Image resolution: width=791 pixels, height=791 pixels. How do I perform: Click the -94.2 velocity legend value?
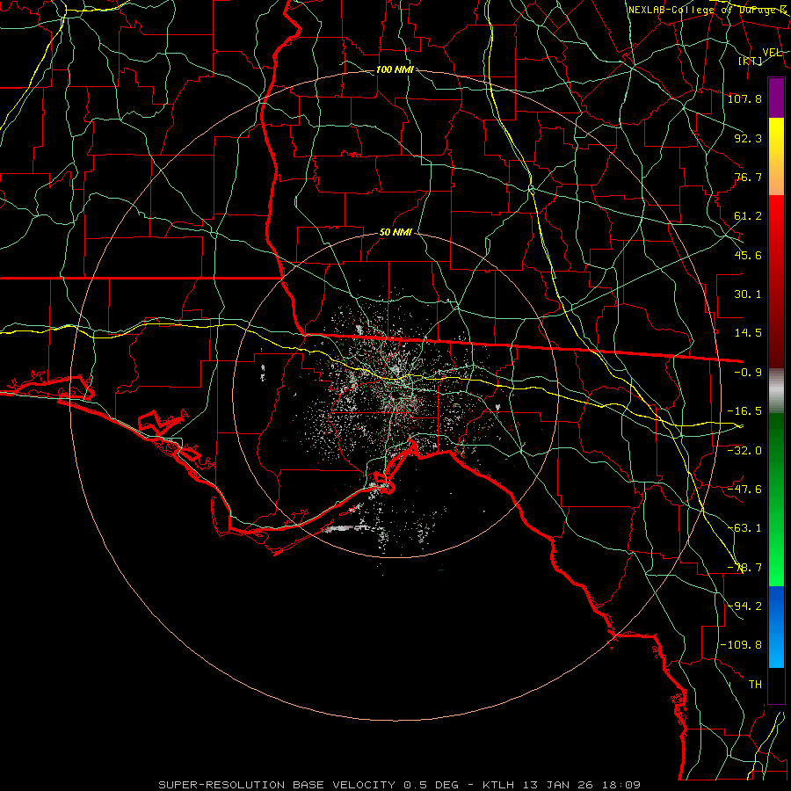744,606
